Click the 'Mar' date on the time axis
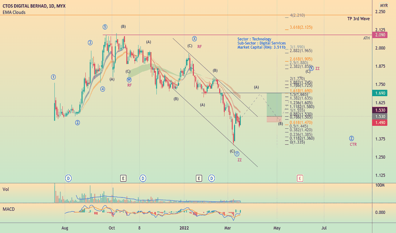This screenshot has height=233, width=396. tap(228, 228)
